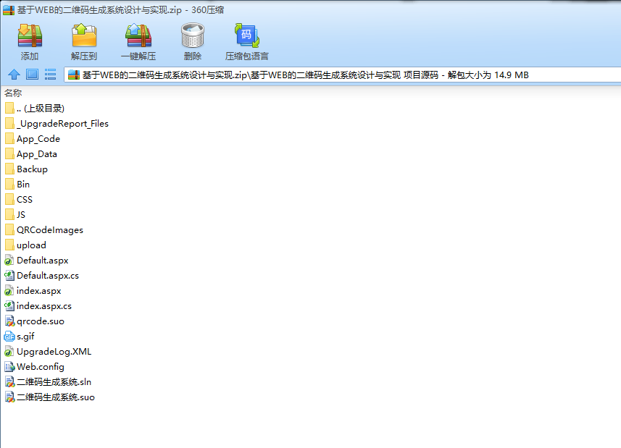Image resolution: width=621 pixels, height=448 pixels.
Task: Select the .. (上级目录) parent folder
Action: pos(35,109)
